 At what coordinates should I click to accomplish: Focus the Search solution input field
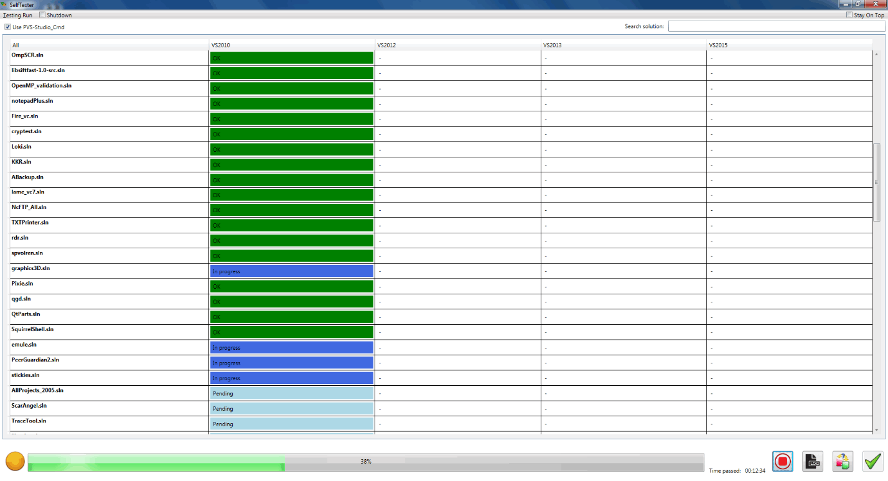(777, 26)
